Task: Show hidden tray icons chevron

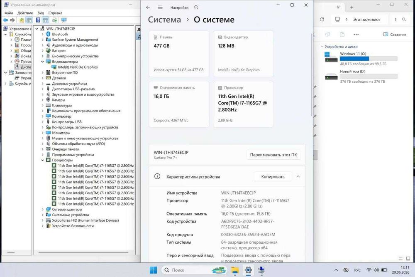Action: [336, 270]
